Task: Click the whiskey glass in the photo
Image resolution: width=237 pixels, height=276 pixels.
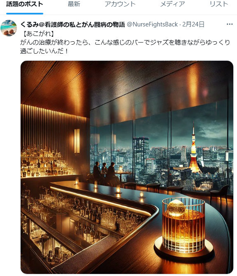Action: pos(183,225)
